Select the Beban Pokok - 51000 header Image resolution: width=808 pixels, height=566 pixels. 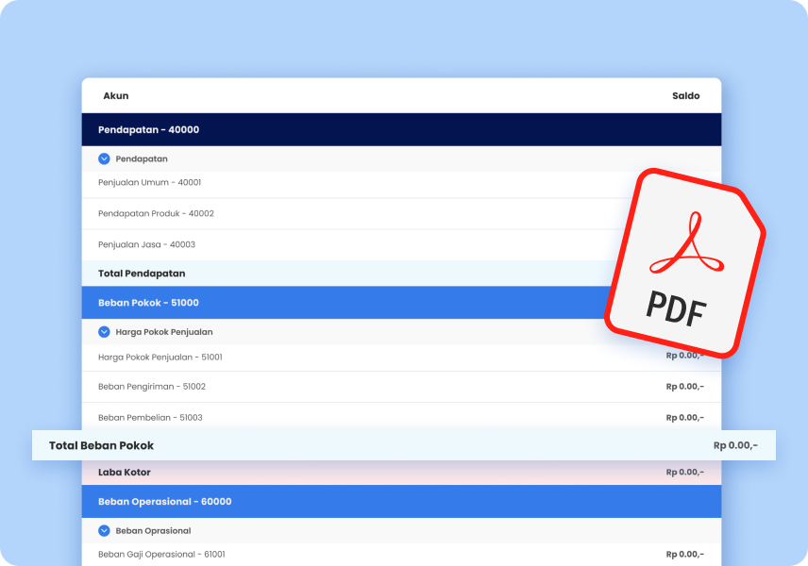tap(401, 303)
